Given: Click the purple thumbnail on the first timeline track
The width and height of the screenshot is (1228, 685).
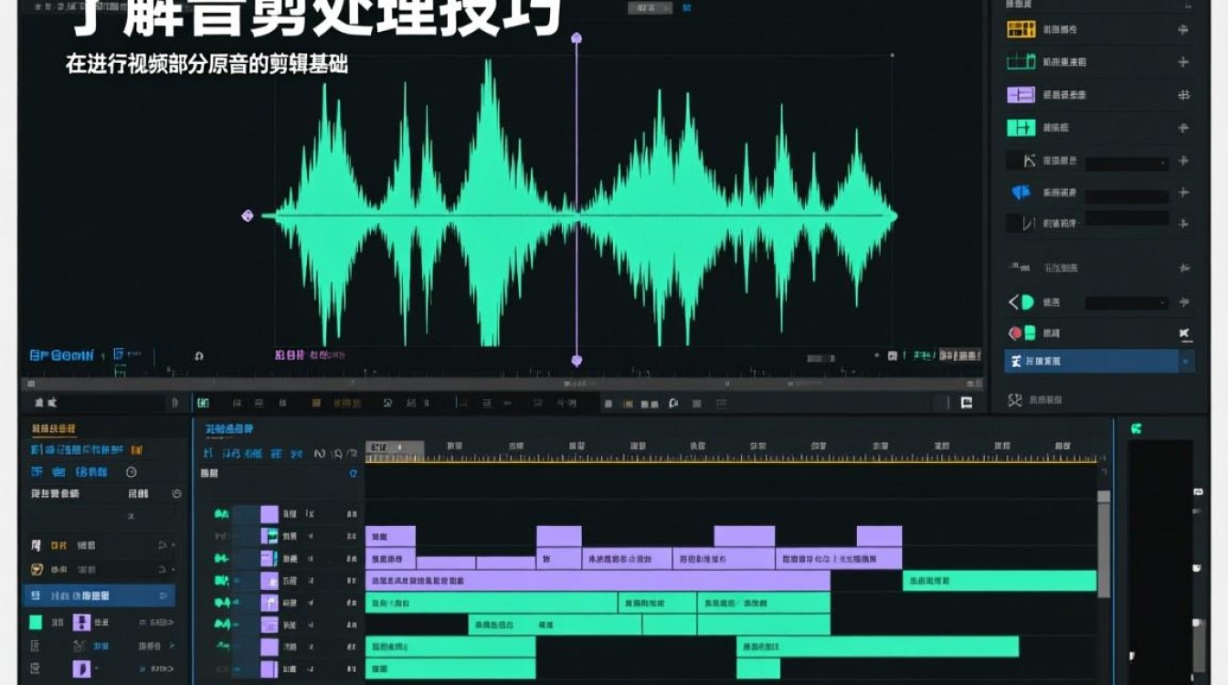Looking at the screenshot, I should [x=270, y=514].
